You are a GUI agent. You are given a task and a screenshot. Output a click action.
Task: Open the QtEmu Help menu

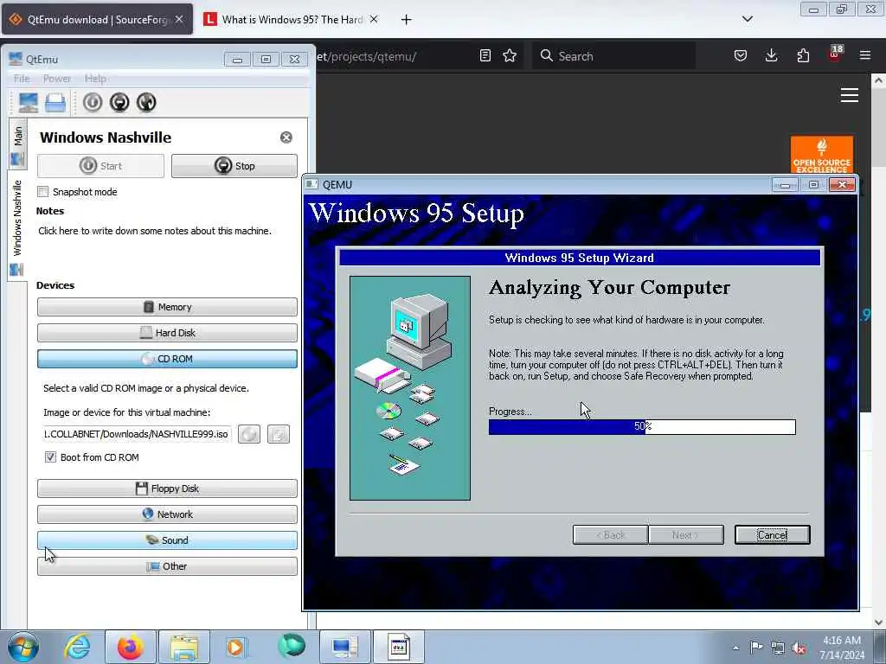click(x=95, y=79)
